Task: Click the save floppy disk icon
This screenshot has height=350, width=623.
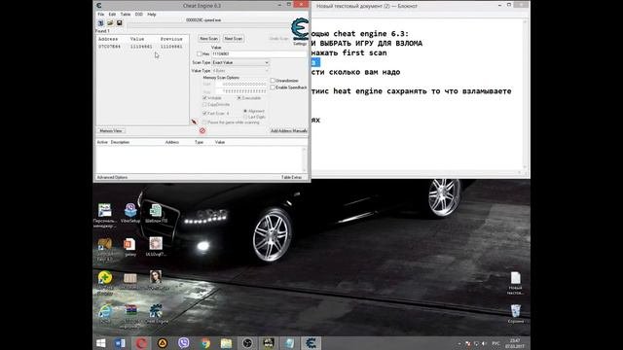Action: [x=119, y=23]
